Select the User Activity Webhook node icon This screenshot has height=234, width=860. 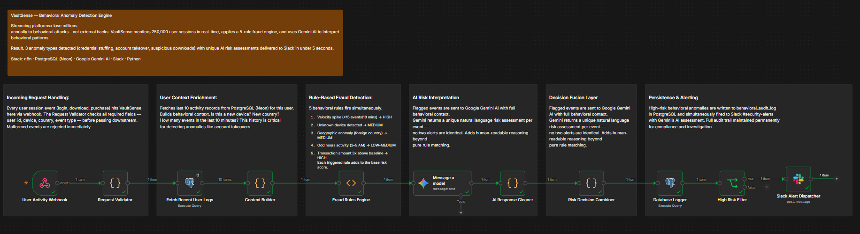[45, 183]
